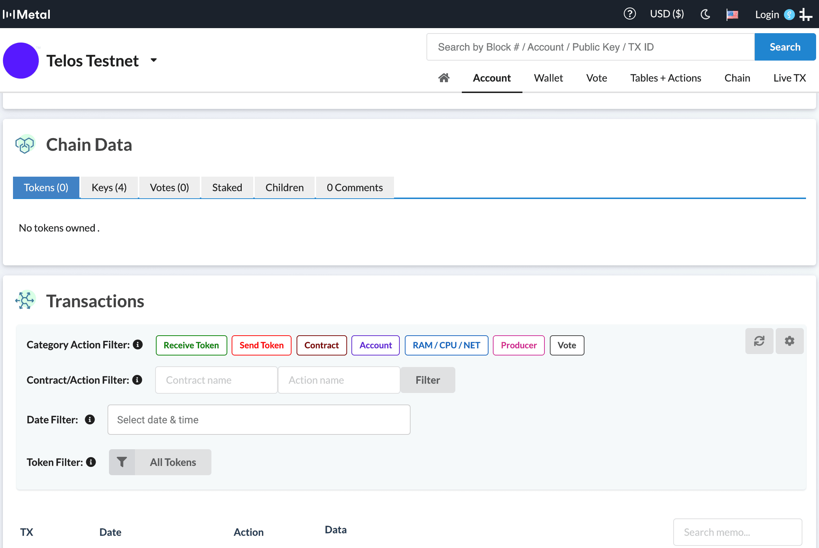819x548 pixels.
Task: Click the Login link
Action: tap(767, 15)
